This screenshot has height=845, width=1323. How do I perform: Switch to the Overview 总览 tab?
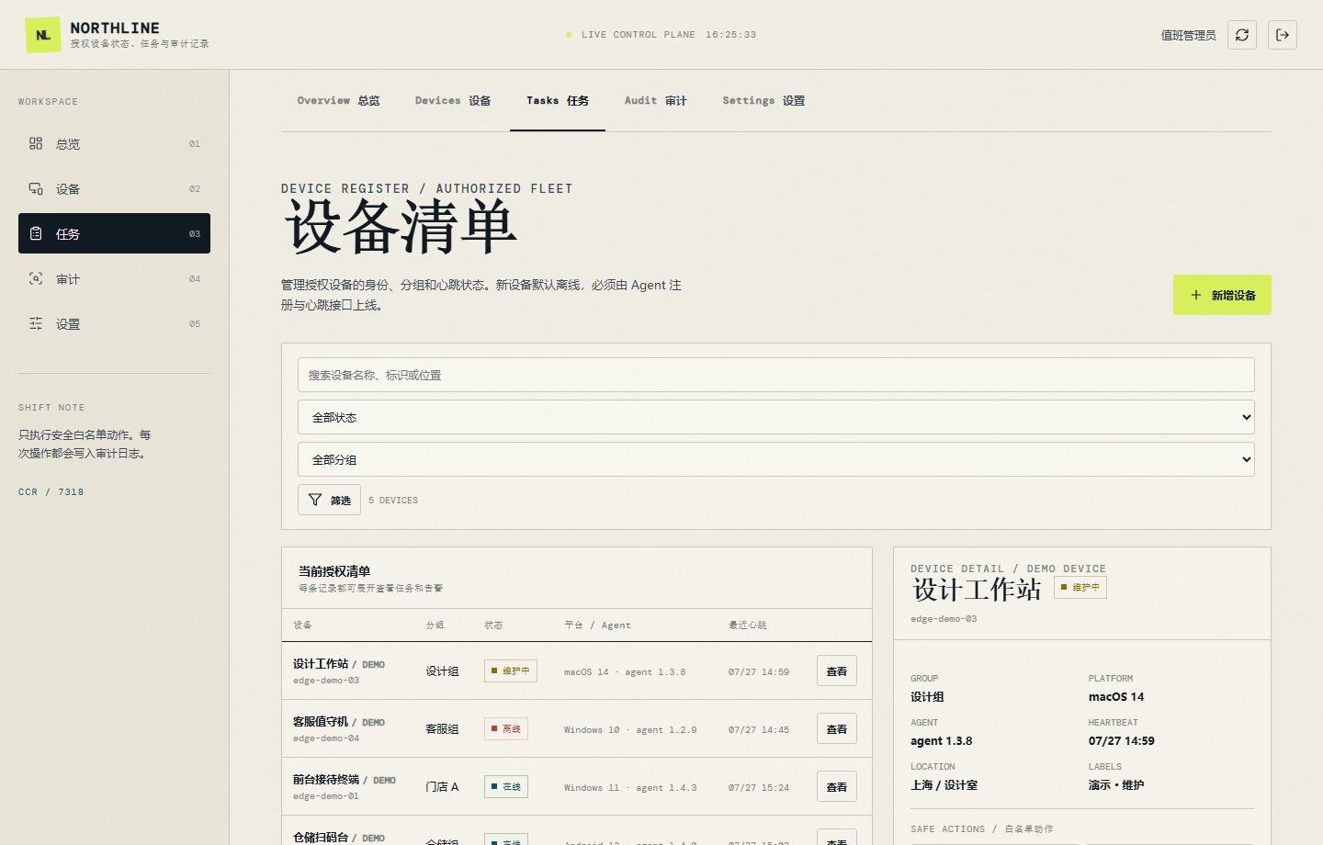[x=338, y=101]
